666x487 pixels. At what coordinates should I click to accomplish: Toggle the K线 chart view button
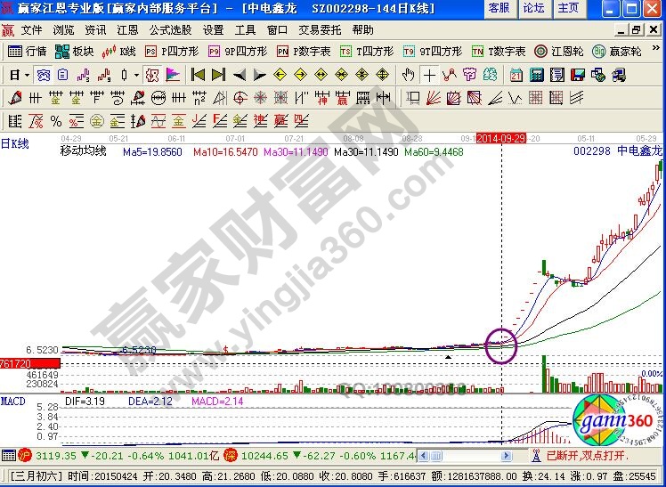[x=120, y=52]
